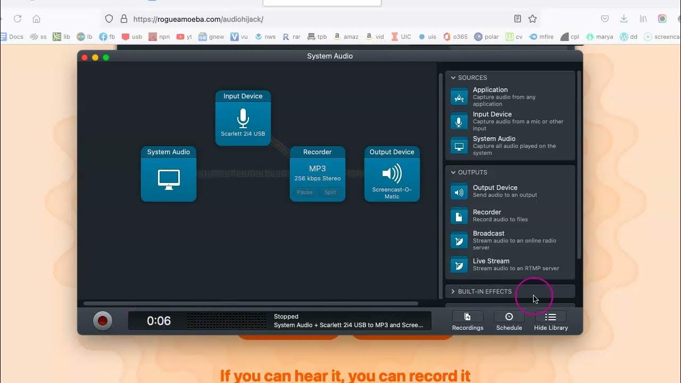This screenshot has height=383, width=681.
Task: Open the browser library icon
Action: pyautogui.click(x=643, y=19)
